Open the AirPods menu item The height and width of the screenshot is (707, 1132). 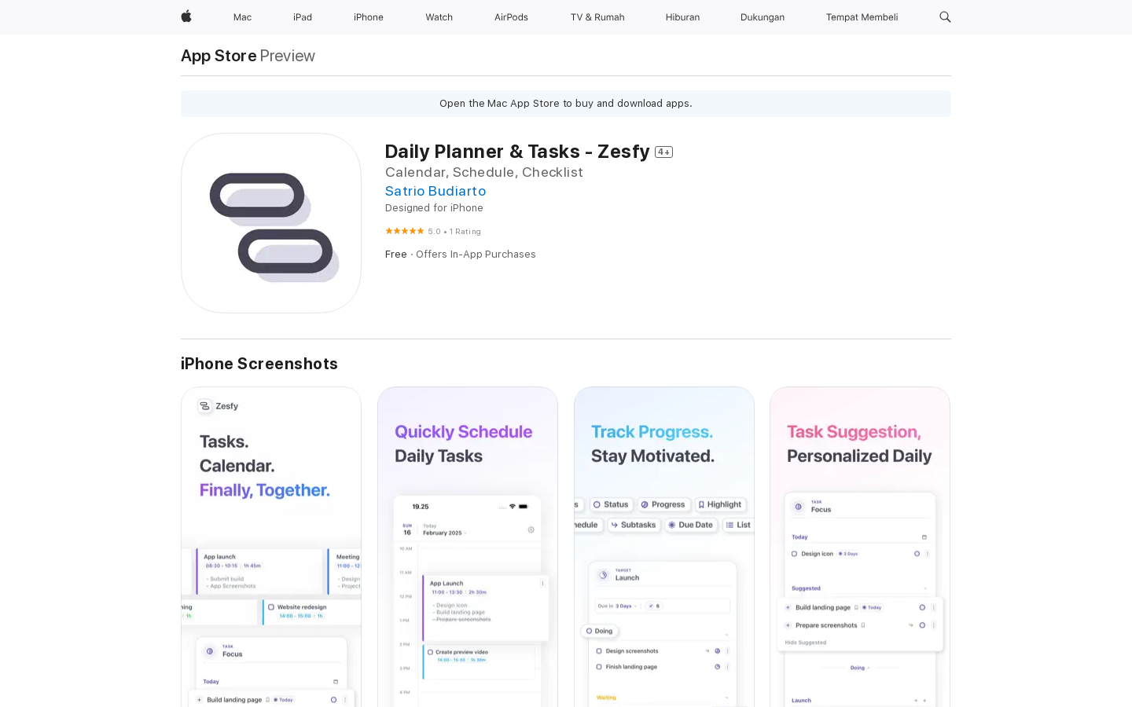click(511, 17)
